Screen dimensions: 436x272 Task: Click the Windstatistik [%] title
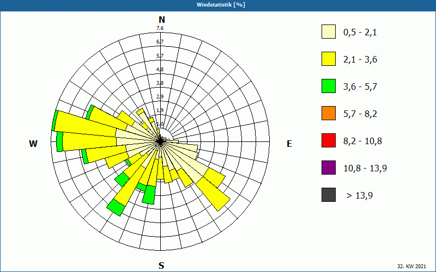(221, 5)
